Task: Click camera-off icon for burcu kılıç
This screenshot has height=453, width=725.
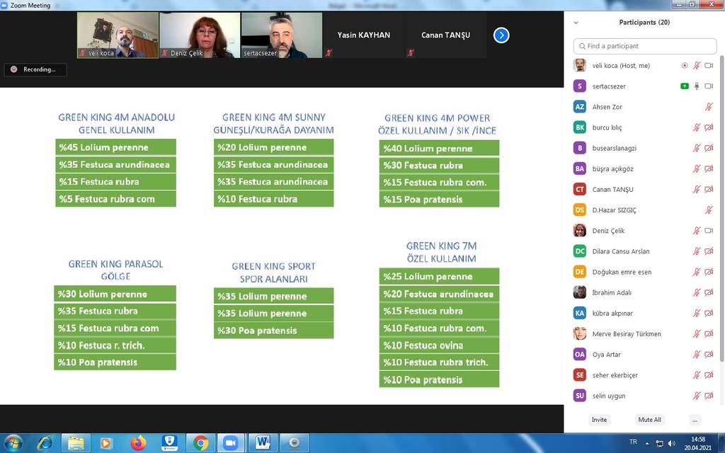Action: tap(709, 127)
